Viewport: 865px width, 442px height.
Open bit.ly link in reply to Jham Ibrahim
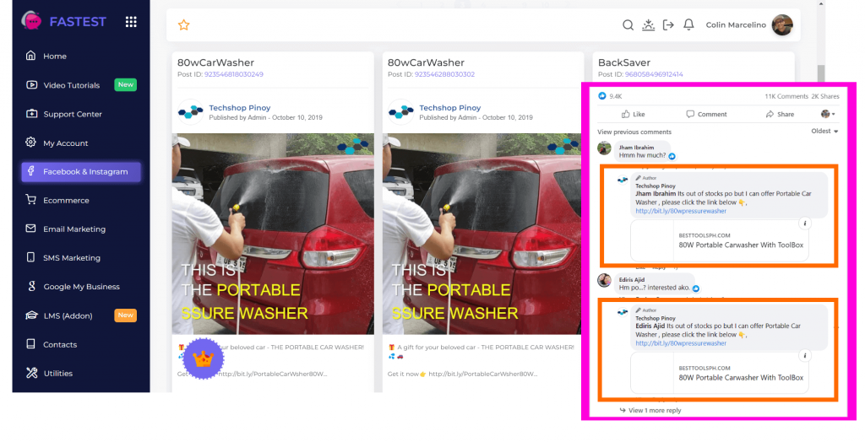681,211
